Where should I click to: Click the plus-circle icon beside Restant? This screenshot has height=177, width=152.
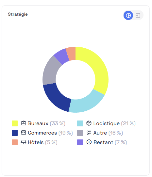point(89,142)
